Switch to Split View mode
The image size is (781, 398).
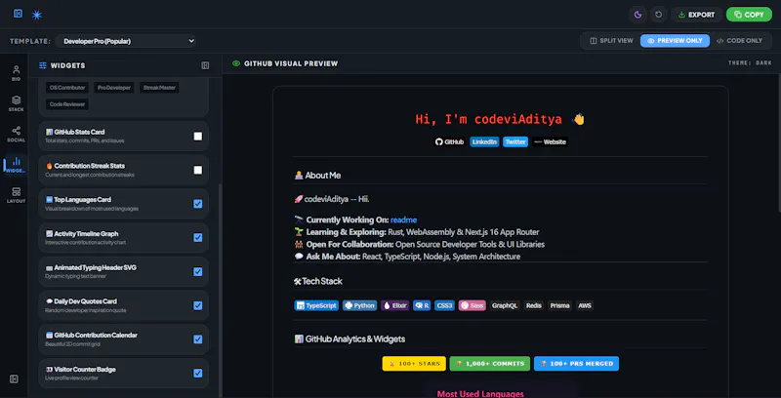tap(611, 41)
